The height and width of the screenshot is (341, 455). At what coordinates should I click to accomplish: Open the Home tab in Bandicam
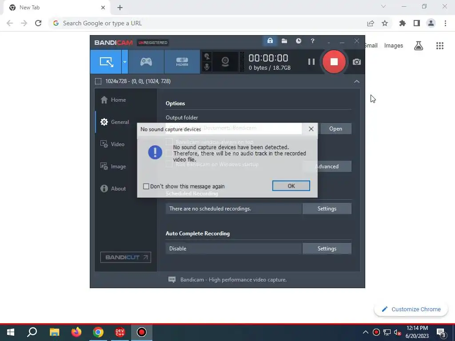pyautogui.click(x=113, y=100)
